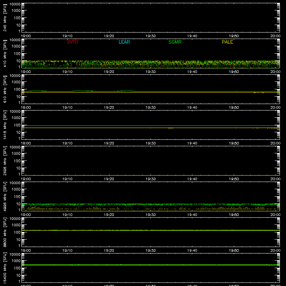Click the 10 tick on 15400 MHz axis
Screen dimensions: 286x286
tap(18, 275)
